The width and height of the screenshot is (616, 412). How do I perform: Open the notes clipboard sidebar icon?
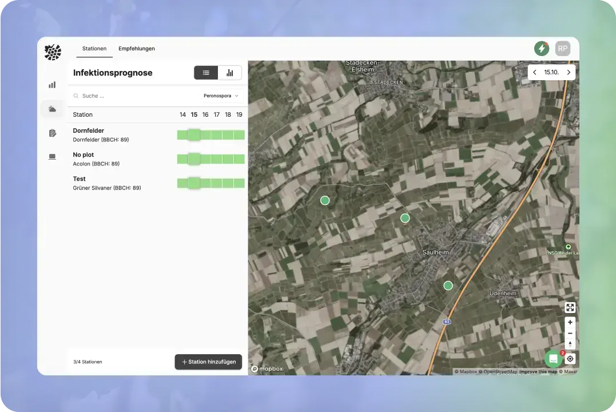click(x=52, y=133)
